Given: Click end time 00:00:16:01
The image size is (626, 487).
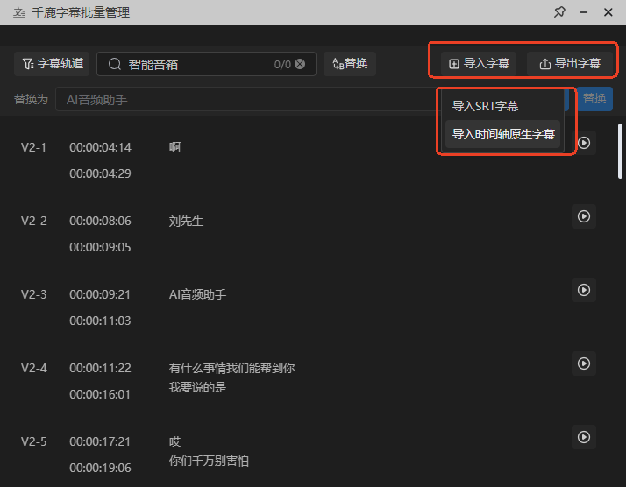Looking at the screenshot, I should click(100, 394).
